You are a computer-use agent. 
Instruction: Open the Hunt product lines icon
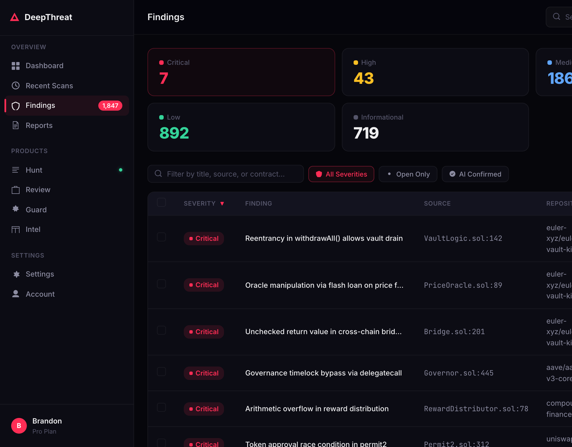pos(16,170)
